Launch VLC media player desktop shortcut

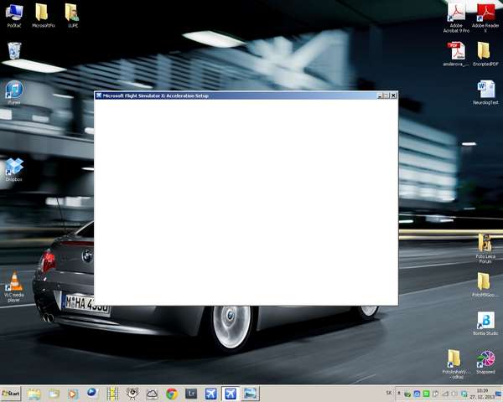point(14,286)
